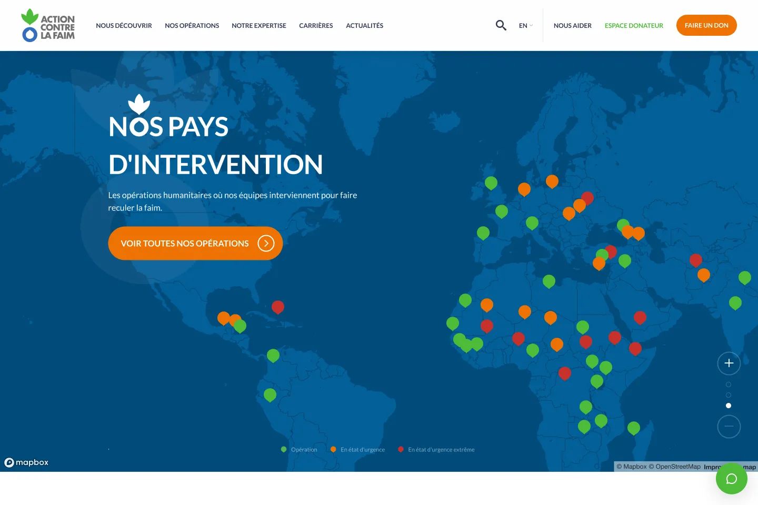Open the green chat bubble widget
This screenshot has height=505, width=758.
pos(731,479)
